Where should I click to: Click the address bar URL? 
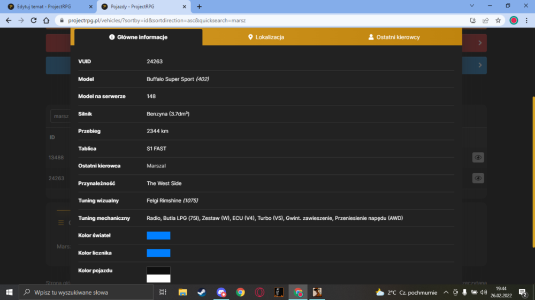[x=157, y=20]
